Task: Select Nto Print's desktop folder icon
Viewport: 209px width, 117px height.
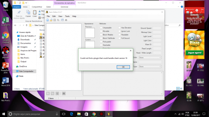Action: [5, 97]
